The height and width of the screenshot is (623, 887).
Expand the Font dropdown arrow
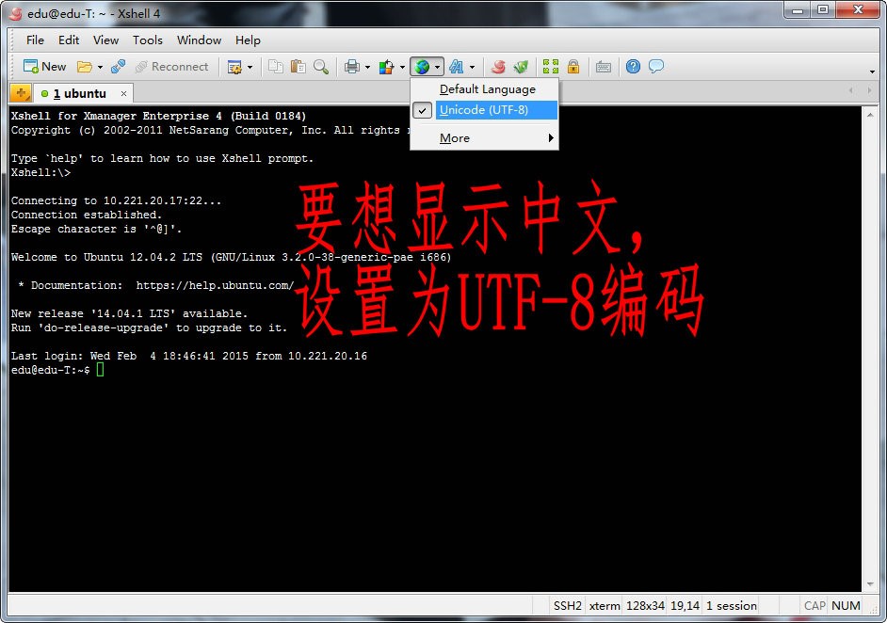click(x=472, y=67)
